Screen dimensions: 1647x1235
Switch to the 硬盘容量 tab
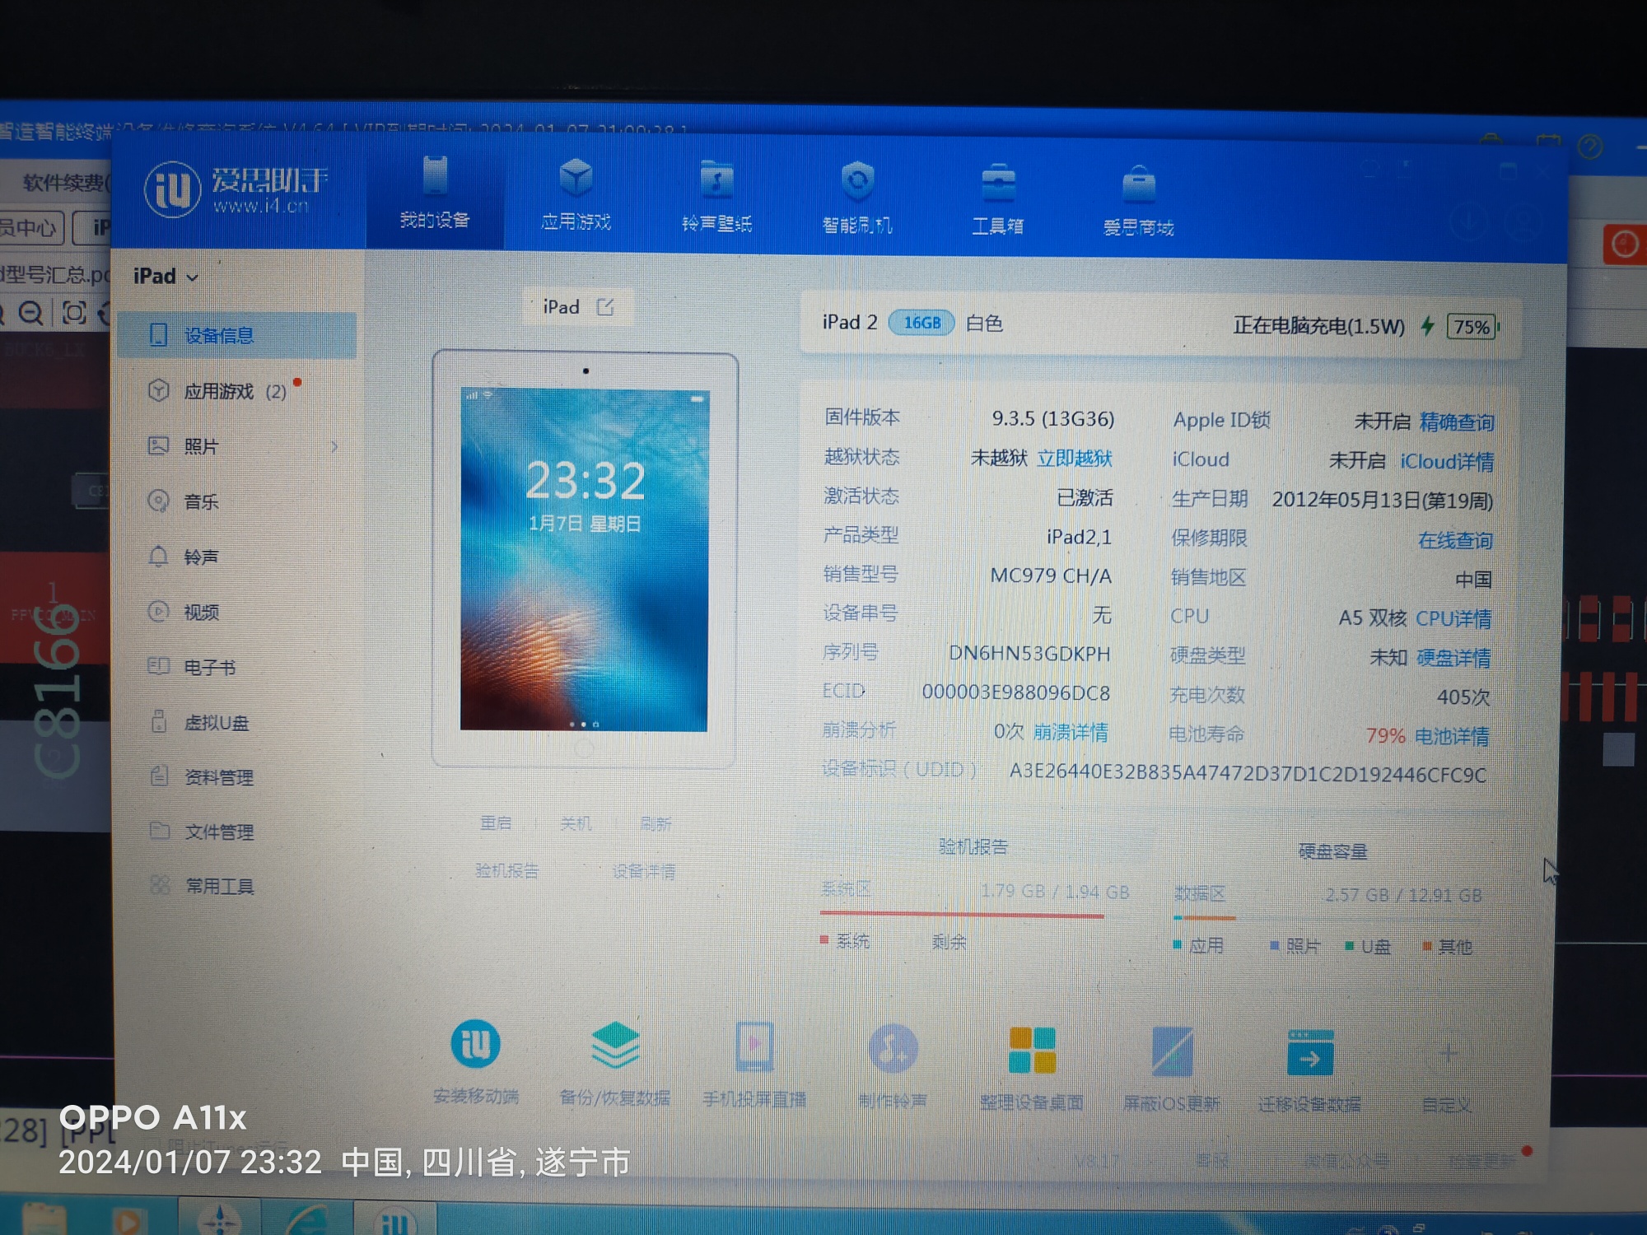(1332, 851)
